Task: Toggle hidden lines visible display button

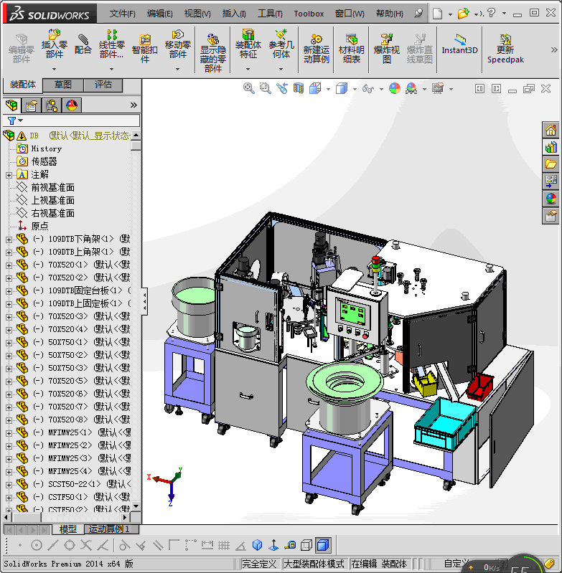Action: pyautogui.click(x=306, y=545)
